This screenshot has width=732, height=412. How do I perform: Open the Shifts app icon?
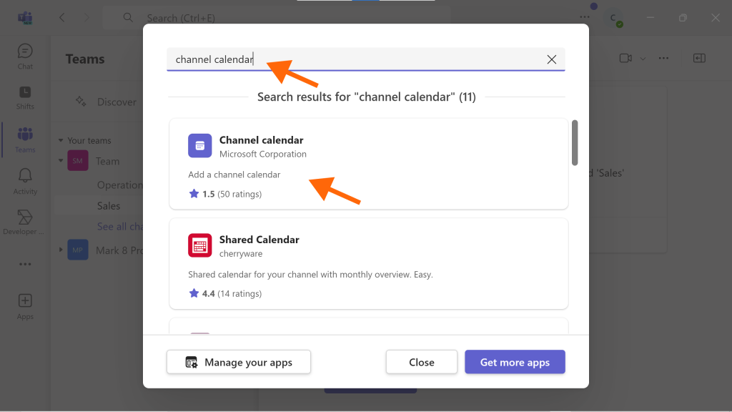(x=25, y=92)
